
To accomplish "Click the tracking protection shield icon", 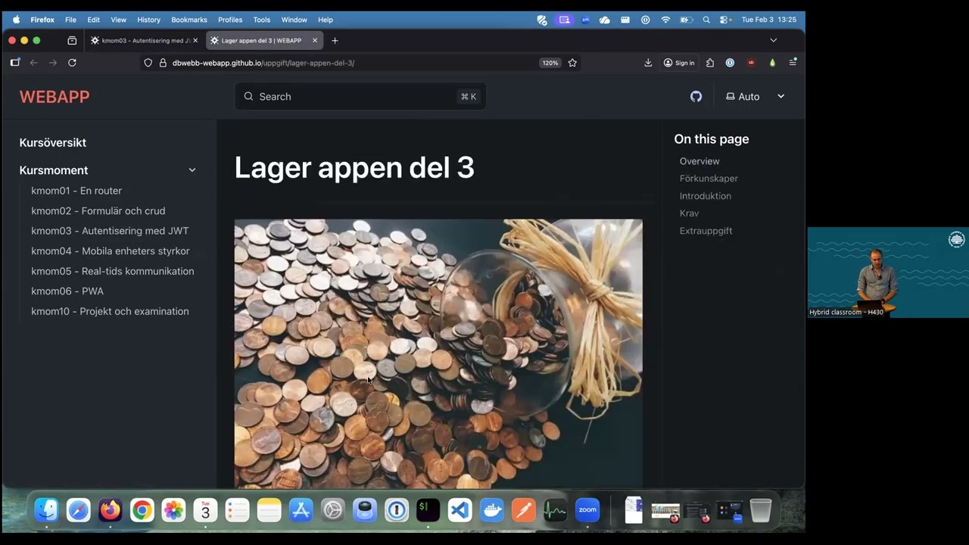I will click(148, 63).
